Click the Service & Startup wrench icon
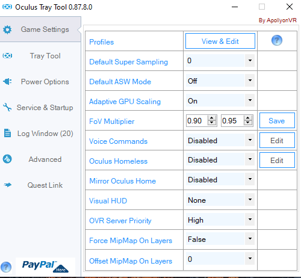 (x=7, y=107)
